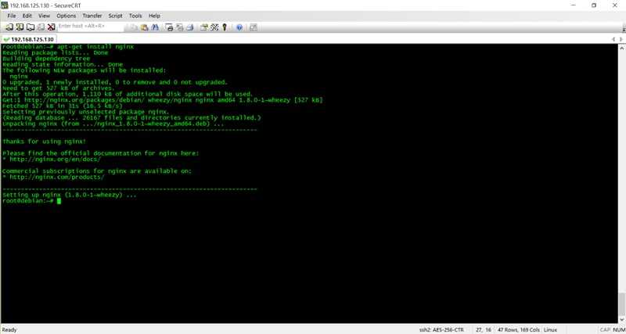Click the first printer icon in toolbar

[x=169, y=27]
